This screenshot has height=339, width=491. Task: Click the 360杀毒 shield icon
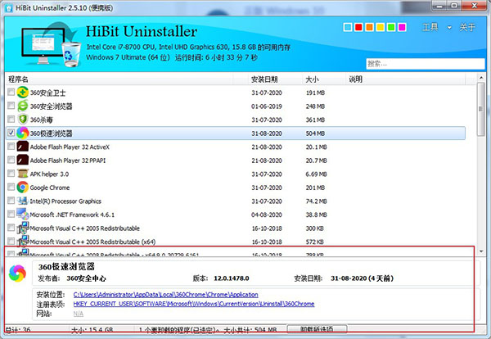click(x=23, y=120)
